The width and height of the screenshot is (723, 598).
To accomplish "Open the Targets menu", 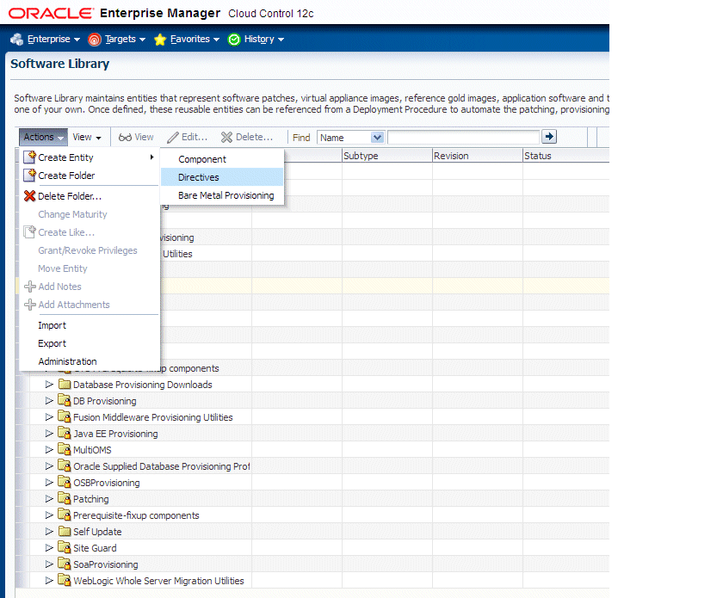I will pyautogui.click(x=125, y=40).
